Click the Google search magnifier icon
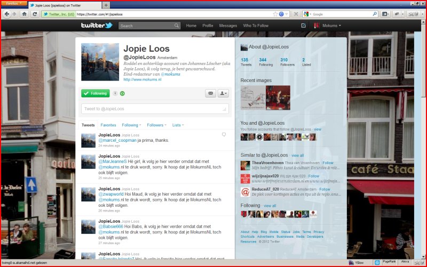The width and height of the screenshot is (427, 267). [x=375, y=14]
